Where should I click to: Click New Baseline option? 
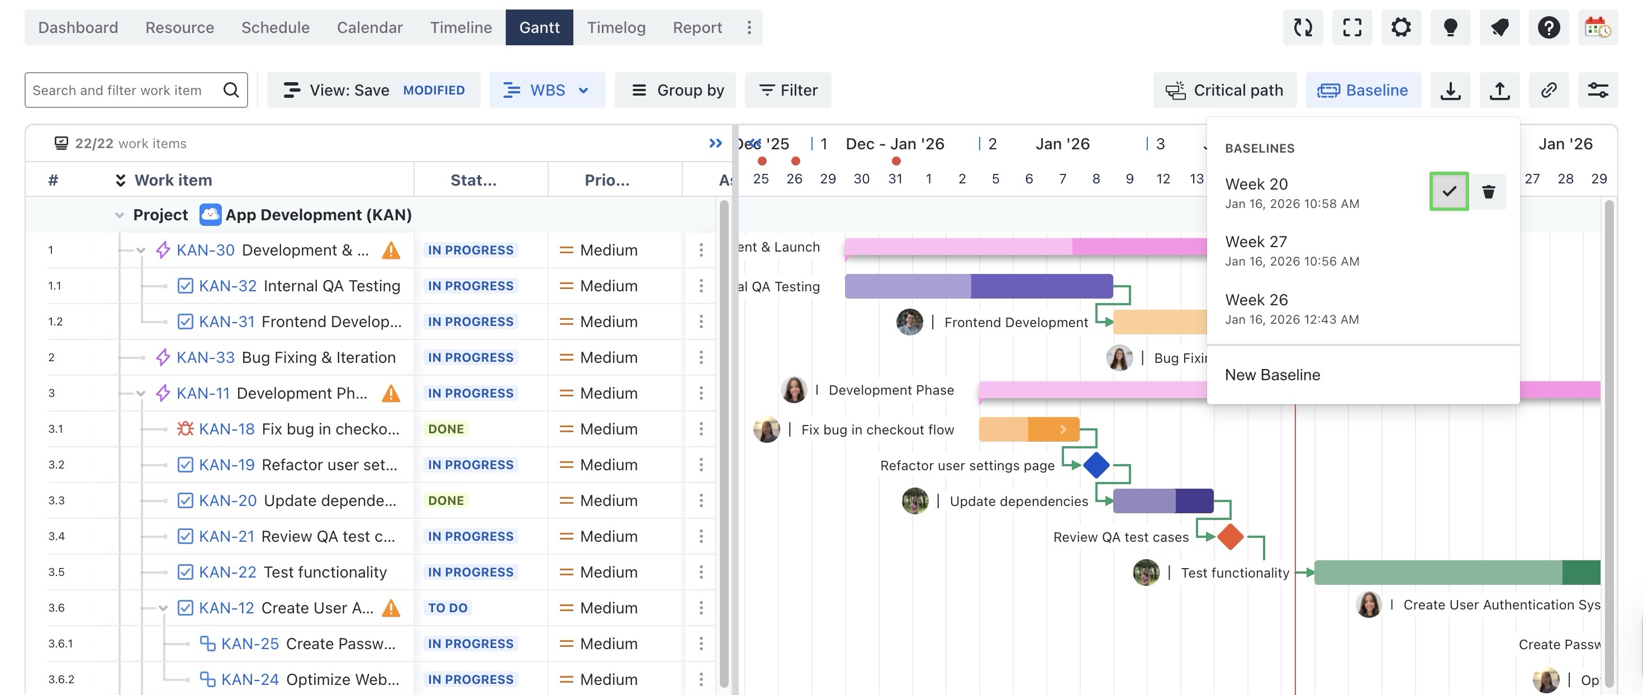[1272, 375]
